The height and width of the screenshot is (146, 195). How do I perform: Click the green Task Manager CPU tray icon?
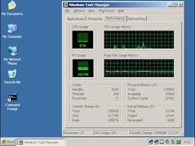coord(178,142)
